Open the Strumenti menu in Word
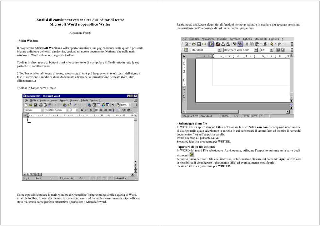This screenshot has width=320, height=226. pos(74,100)
